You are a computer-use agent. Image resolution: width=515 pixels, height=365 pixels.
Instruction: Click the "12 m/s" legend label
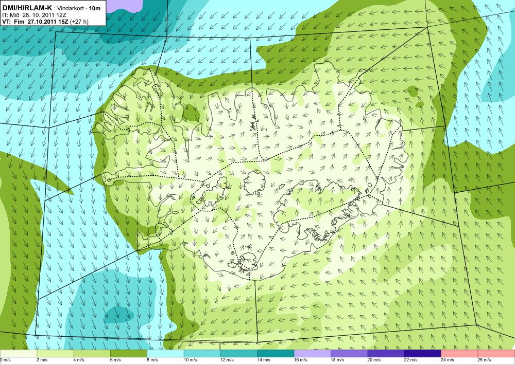point(227,360)
